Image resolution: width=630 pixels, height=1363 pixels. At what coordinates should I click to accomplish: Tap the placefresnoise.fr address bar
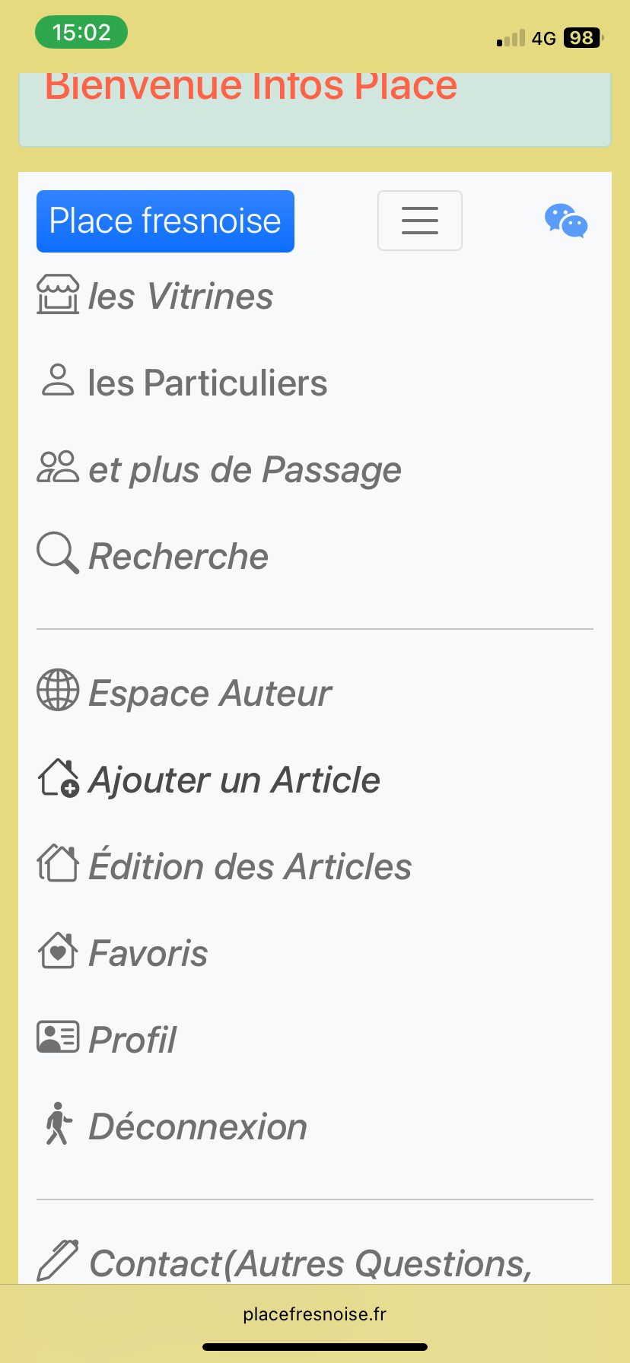[315, 1314]
